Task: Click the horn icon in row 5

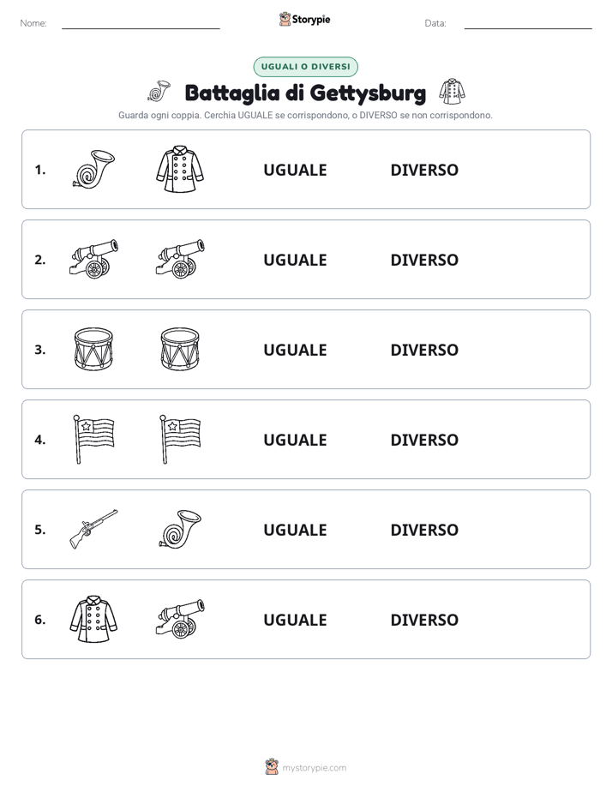Action: coord(180,529)
